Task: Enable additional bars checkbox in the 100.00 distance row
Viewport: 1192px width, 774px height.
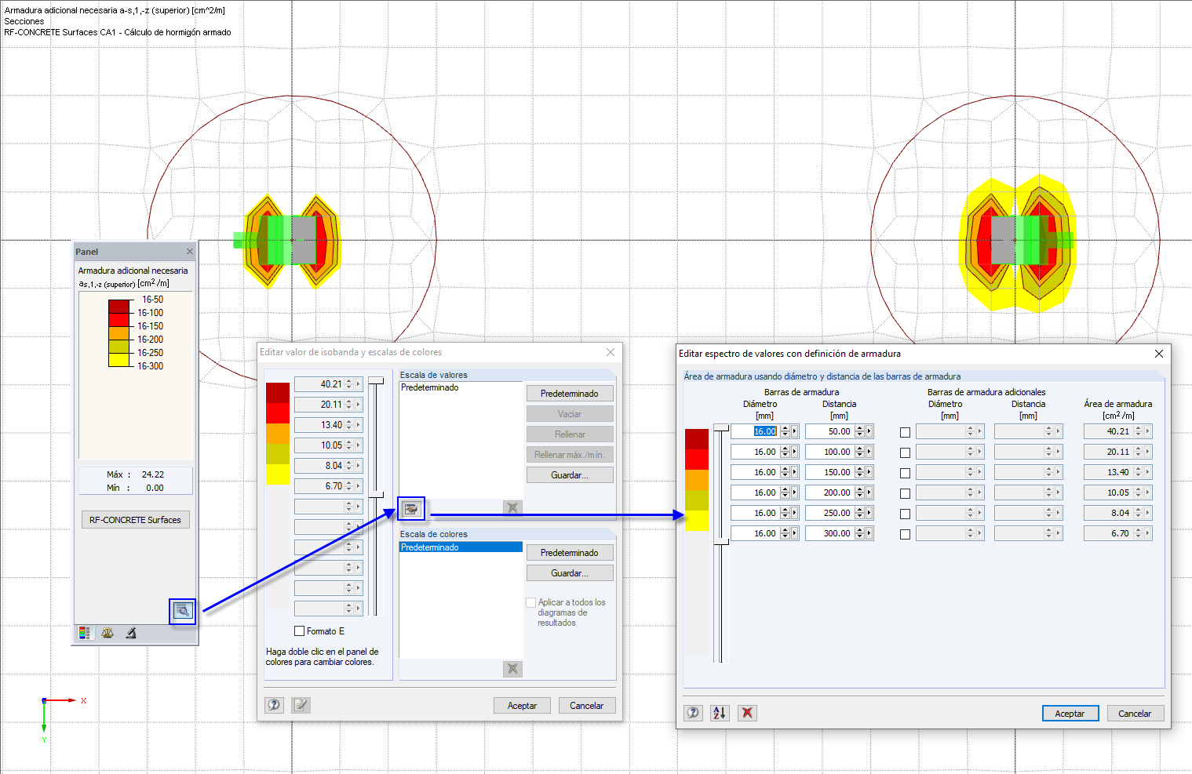Action: (x=905, y=452)
